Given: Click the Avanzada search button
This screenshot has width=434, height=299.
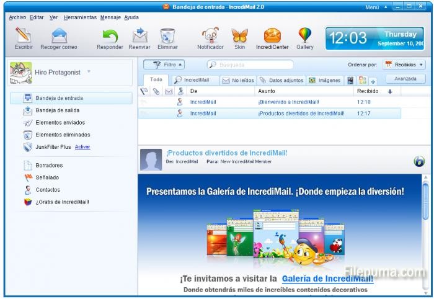Looking at the screenshot, I should (405, 79).
